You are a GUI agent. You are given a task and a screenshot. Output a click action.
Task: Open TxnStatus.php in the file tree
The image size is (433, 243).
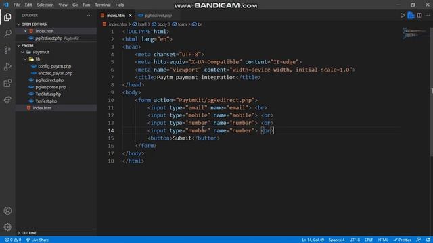click(x=48, y=94)
